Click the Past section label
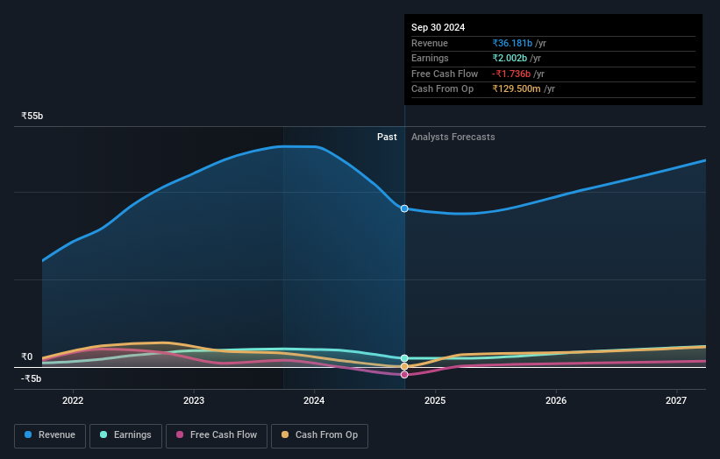Screen dimensions: 720x459 click(387, 137)
